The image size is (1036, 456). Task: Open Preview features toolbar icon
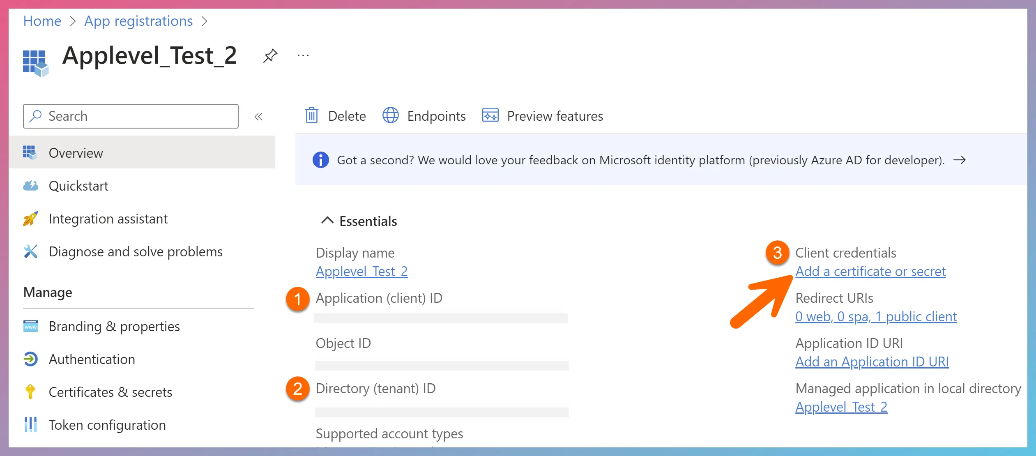coord(490,116)
